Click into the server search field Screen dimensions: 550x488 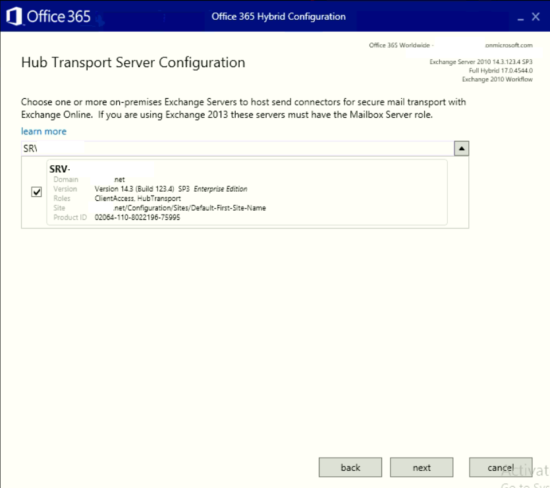click(x=238, y=148)
